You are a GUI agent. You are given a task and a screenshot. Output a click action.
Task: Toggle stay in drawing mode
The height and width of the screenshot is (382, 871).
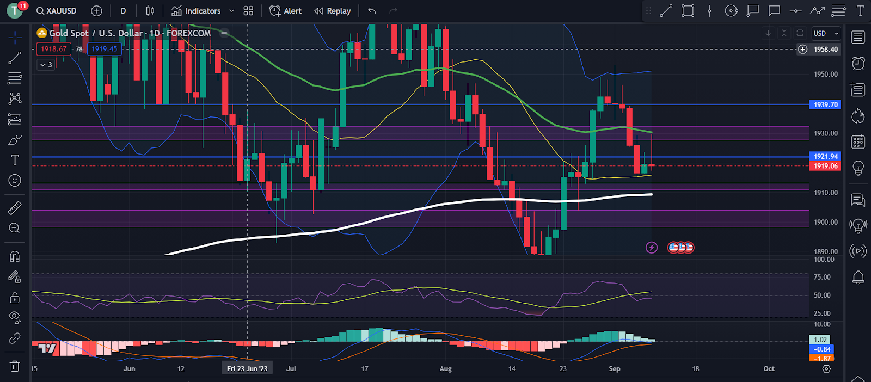[15, 277]
